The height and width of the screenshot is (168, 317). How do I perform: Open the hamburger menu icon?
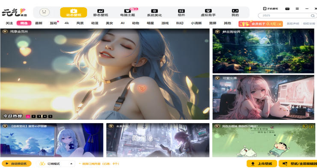point(297,9)
